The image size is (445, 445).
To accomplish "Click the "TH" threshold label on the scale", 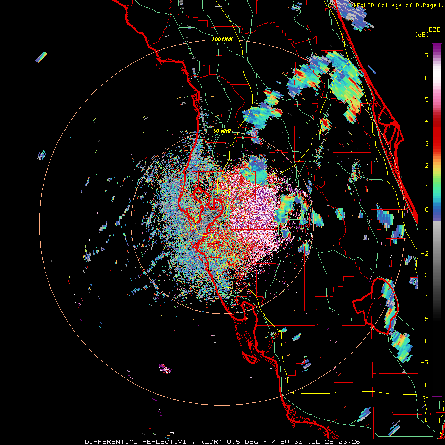I will [x=425, y=385].
